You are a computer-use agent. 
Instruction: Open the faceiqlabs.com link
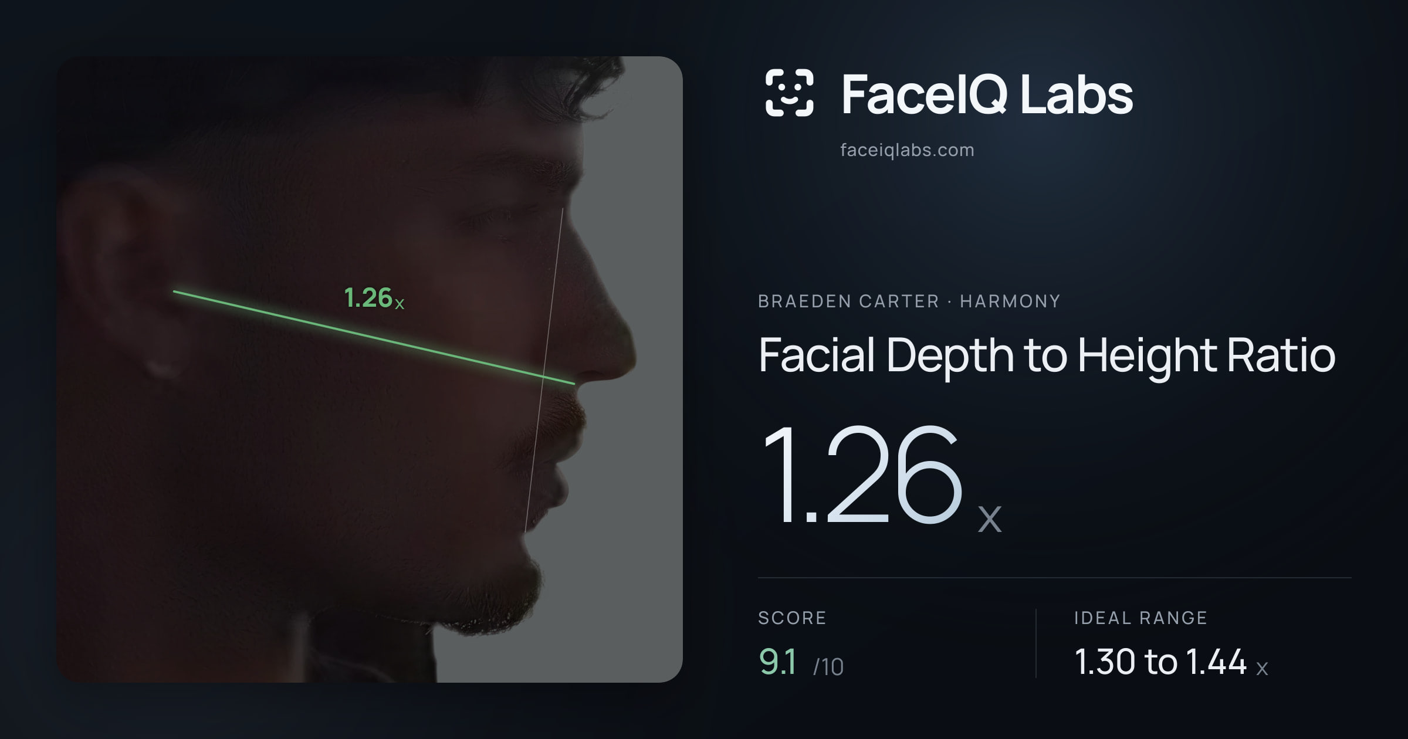907,150
